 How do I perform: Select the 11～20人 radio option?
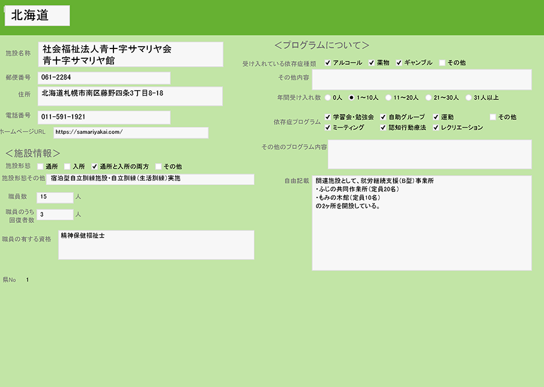[389, 98]
